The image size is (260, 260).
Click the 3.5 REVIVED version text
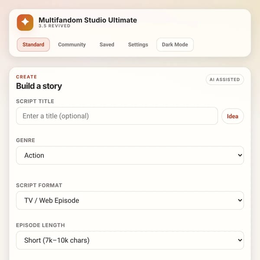(55, 26)
